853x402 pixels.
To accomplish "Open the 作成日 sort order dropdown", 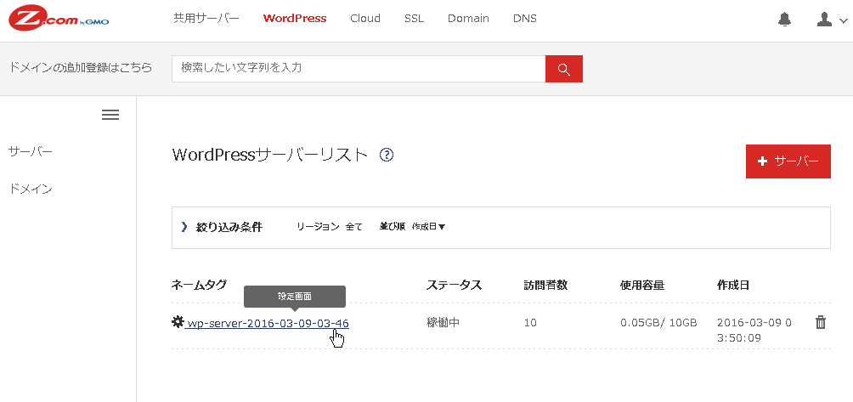I will pos(429,227).
